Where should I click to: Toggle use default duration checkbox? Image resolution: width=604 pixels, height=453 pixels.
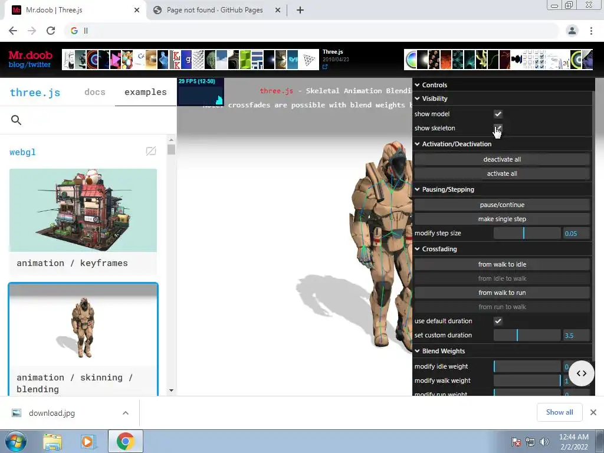click(x=498, y=321)
